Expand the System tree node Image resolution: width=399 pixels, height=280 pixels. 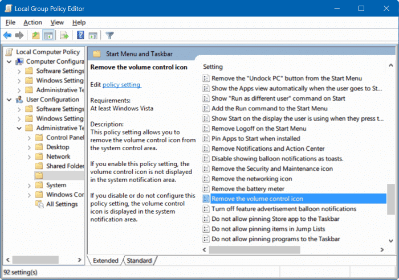(29, 186)
